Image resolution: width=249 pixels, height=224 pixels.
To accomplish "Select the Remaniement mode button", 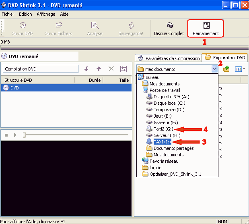I will pyautogui.click(x=206, y=29).
